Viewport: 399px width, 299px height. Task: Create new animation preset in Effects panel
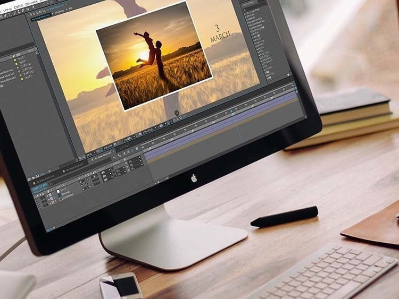(x=289, y=74)
